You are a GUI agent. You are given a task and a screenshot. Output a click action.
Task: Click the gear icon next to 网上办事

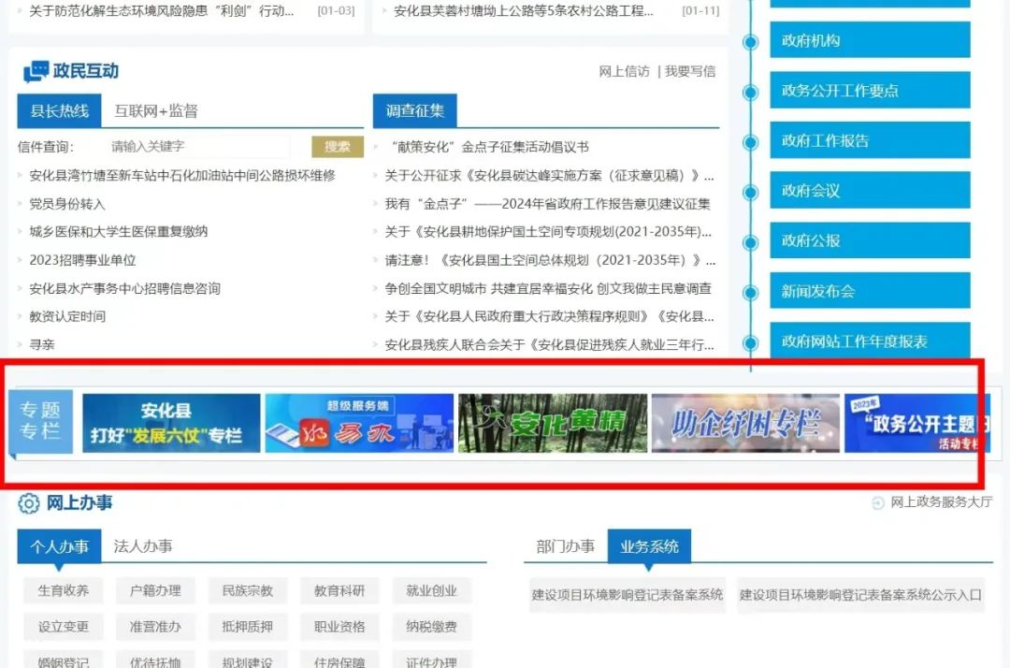coord(28,503)
